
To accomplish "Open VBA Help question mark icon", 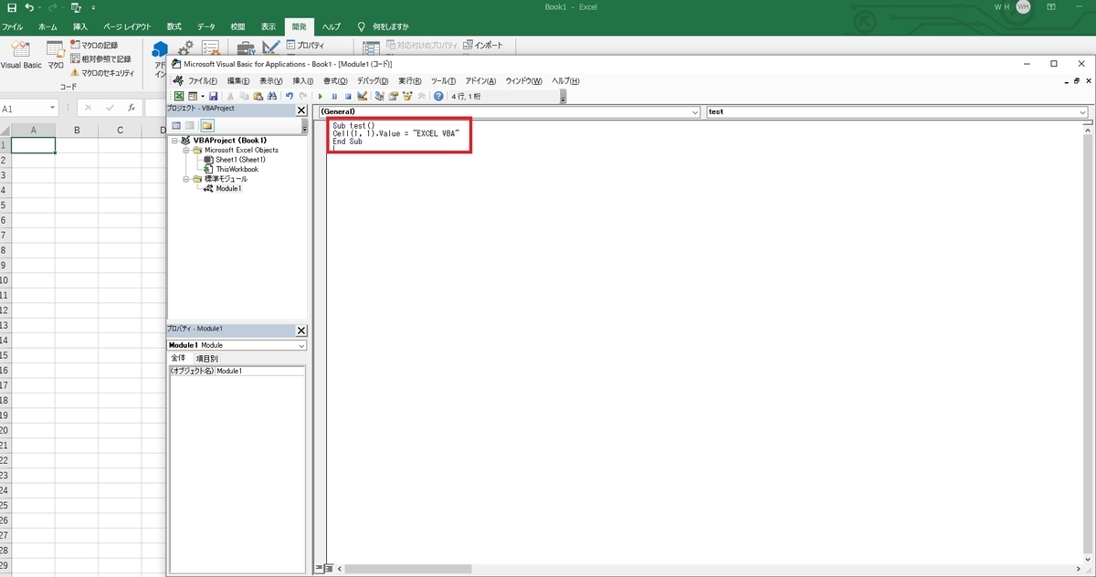I will point(438,96).
